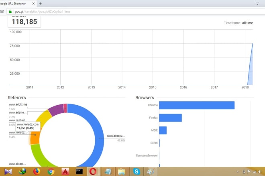
Task: Click the Chrome browser bar
Action: point(197,105)
